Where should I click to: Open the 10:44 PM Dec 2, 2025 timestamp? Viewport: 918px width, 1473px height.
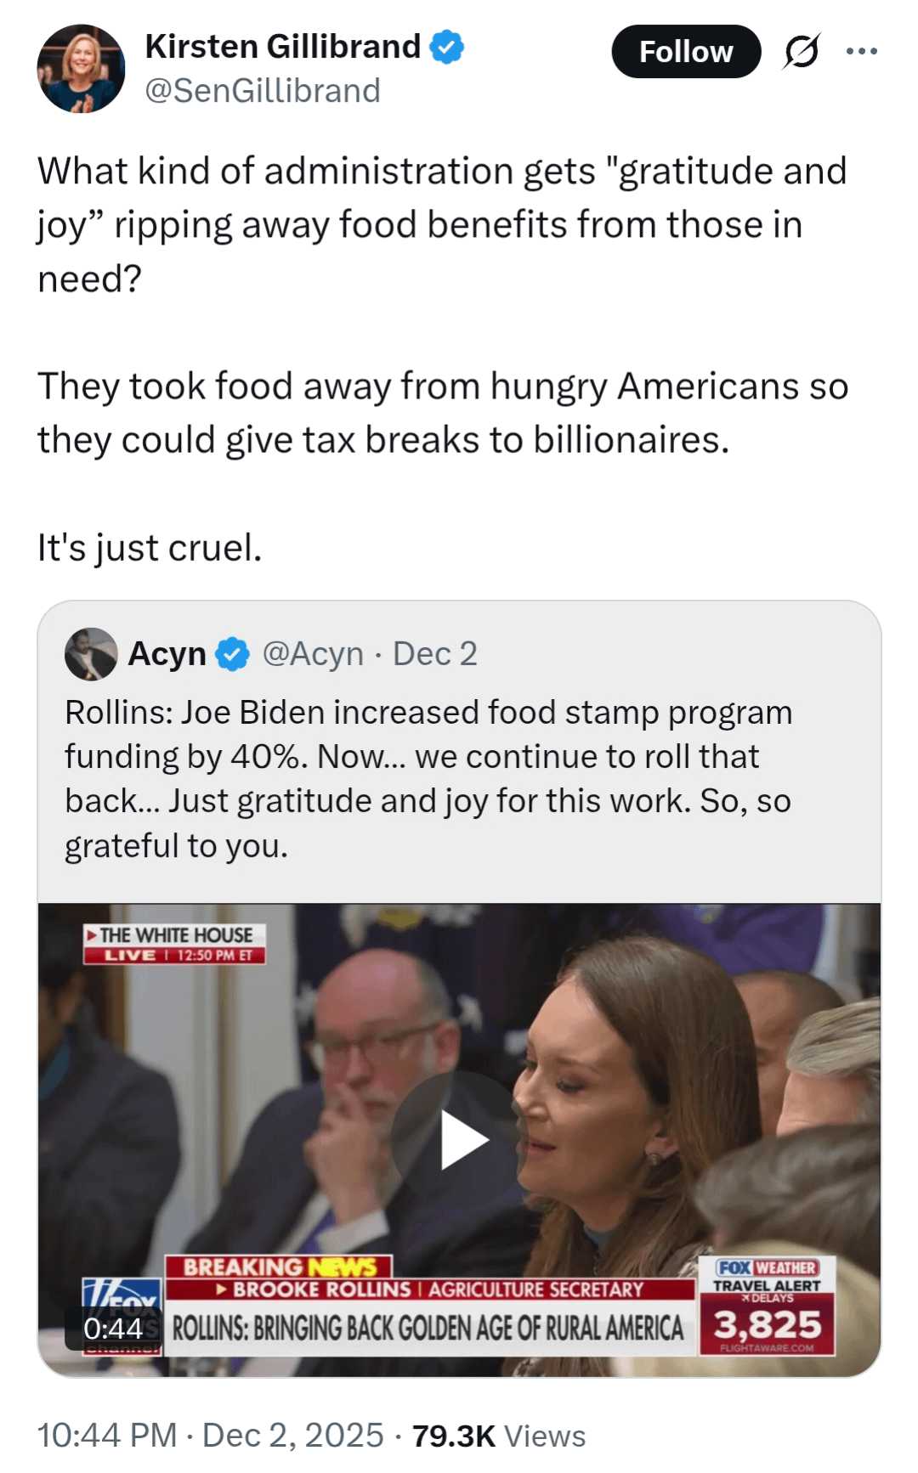(210, 1436)
